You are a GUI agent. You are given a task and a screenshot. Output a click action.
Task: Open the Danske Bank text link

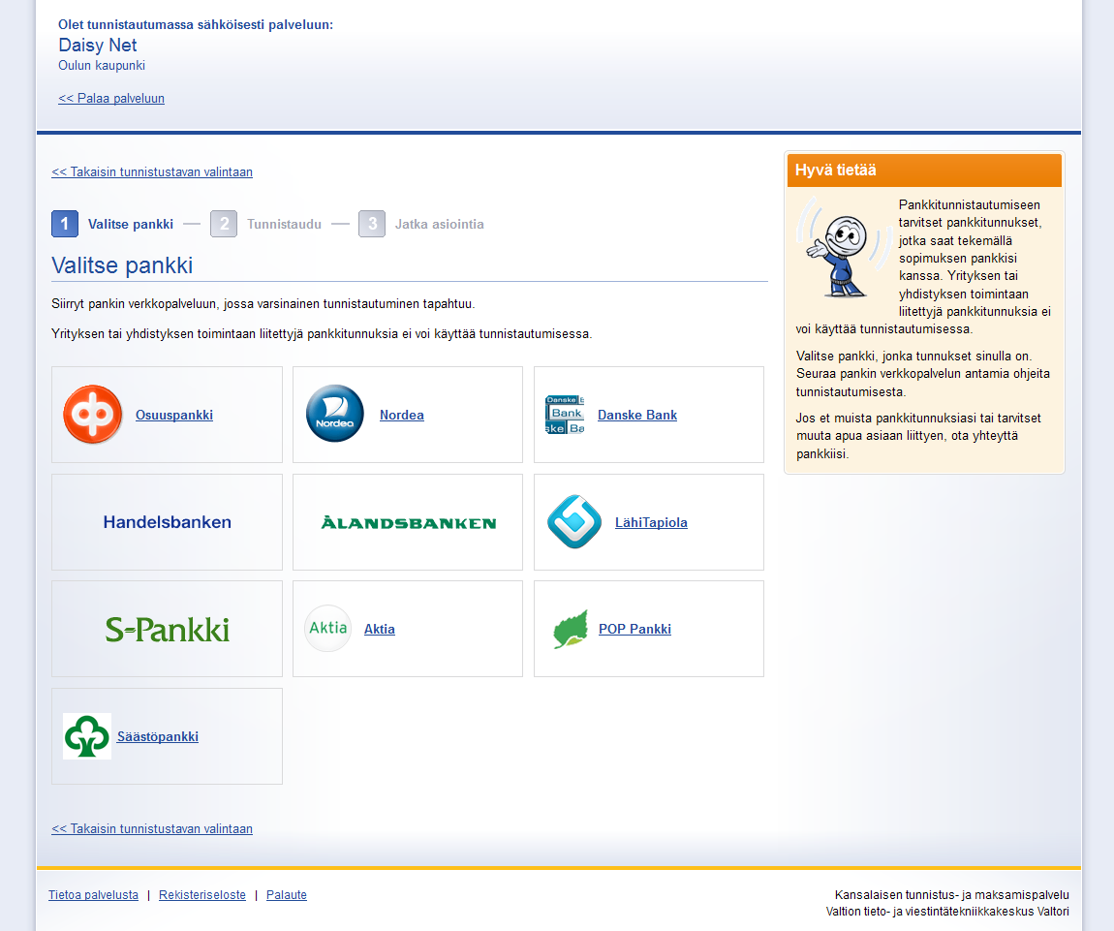pos(637,415)
